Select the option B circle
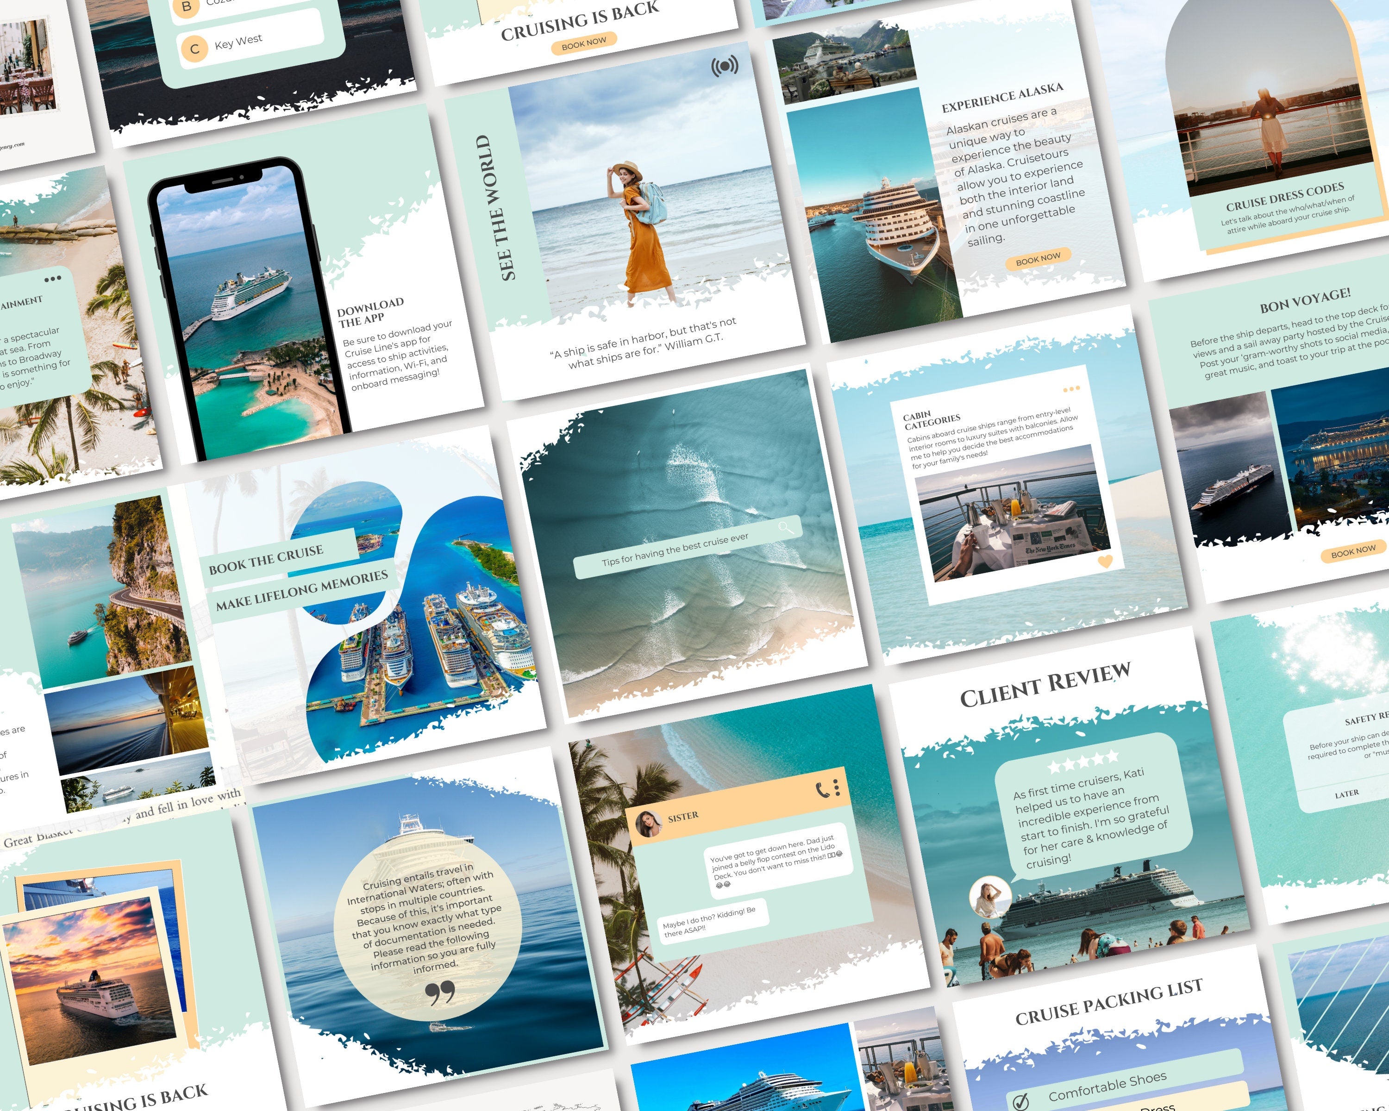The height and width of the screenshot is (1111, 1389). pyautogui.click(x=186, y=8)
